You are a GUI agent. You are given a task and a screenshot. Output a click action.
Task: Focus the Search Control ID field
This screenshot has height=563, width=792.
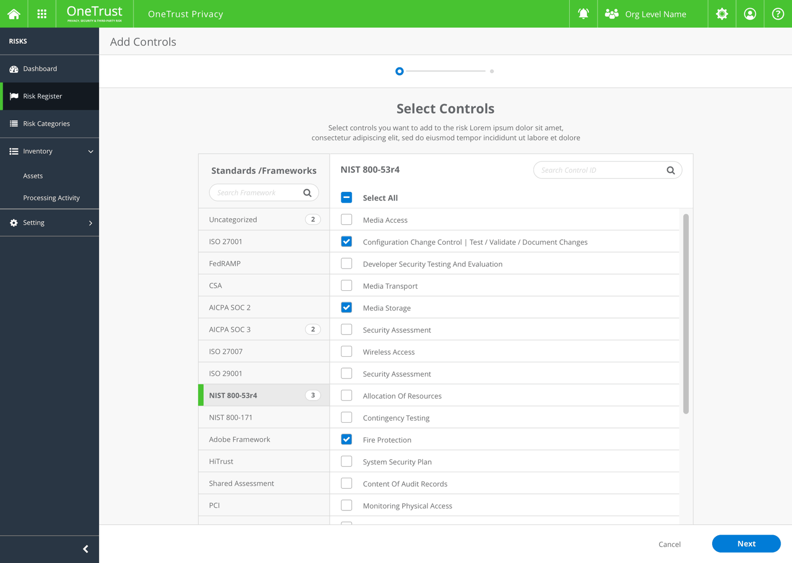[x=598, y=170]
